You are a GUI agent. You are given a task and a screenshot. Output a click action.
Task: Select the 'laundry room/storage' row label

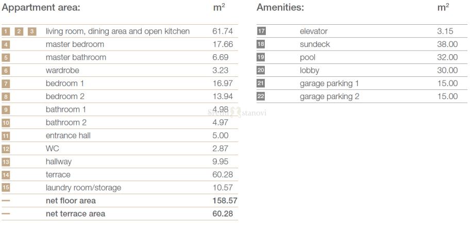point(83,188)
